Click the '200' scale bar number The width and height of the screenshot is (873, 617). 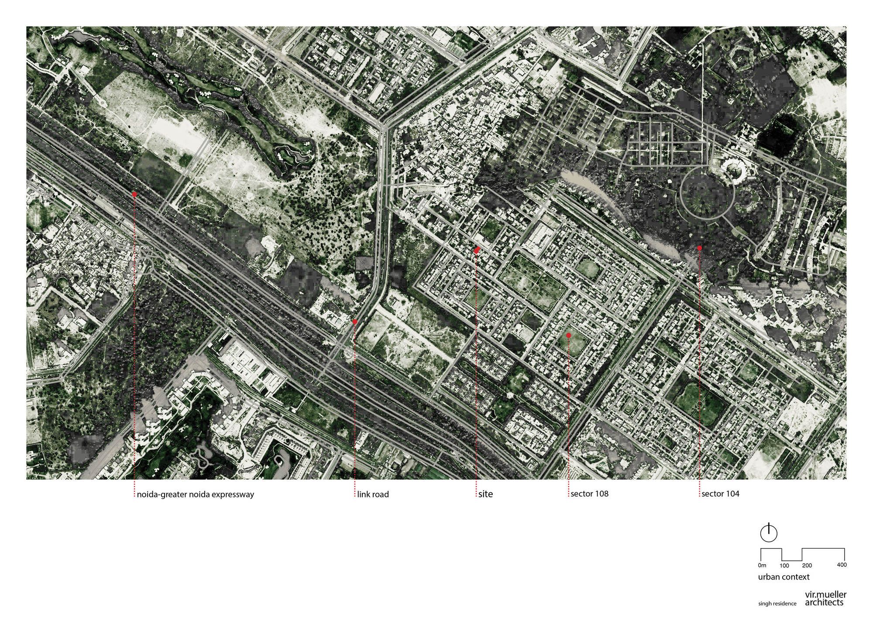tap(807, 565)
